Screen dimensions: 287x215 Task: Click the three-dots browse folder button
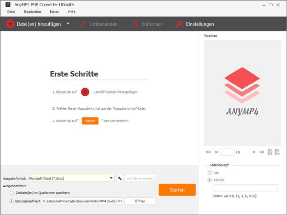pyautogui.click(x=120, y=201)
